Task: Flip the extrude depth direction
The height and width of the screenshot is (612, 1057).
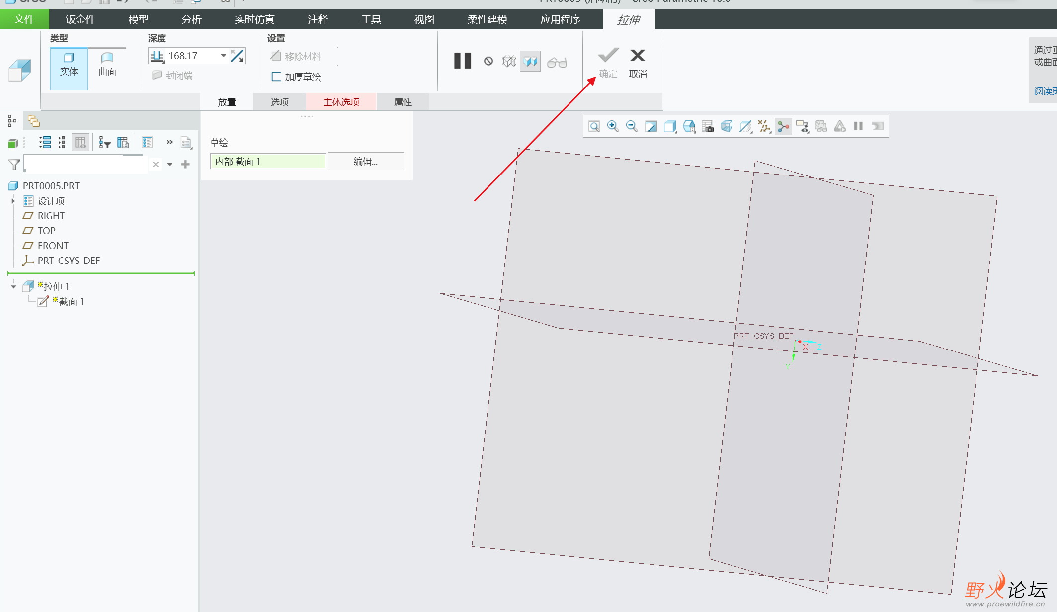Action: [x=237, y=56]
